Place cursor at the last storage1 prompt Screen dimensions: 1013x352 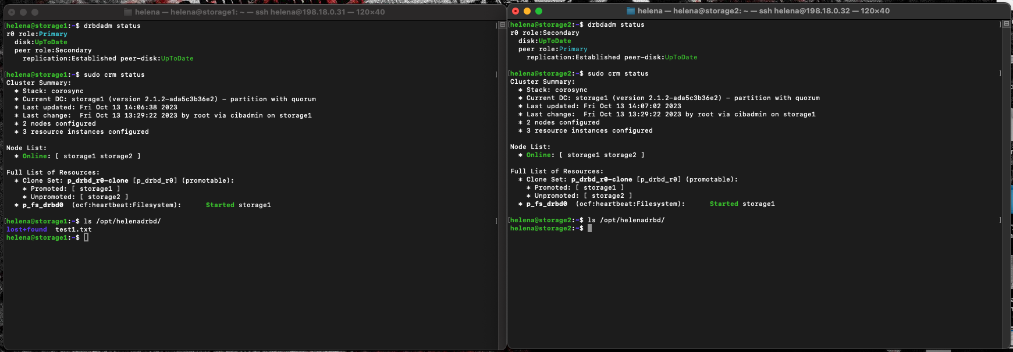point(86,237)
